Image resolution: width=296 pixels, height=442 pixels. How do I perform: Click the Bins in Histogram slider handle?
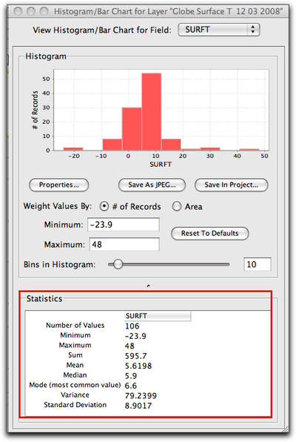(x=118, y=264)
